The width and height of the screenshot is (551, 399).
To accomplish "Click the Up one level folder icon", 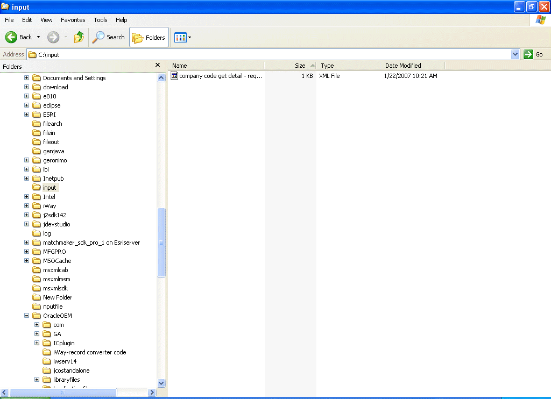I will point(79,37).
